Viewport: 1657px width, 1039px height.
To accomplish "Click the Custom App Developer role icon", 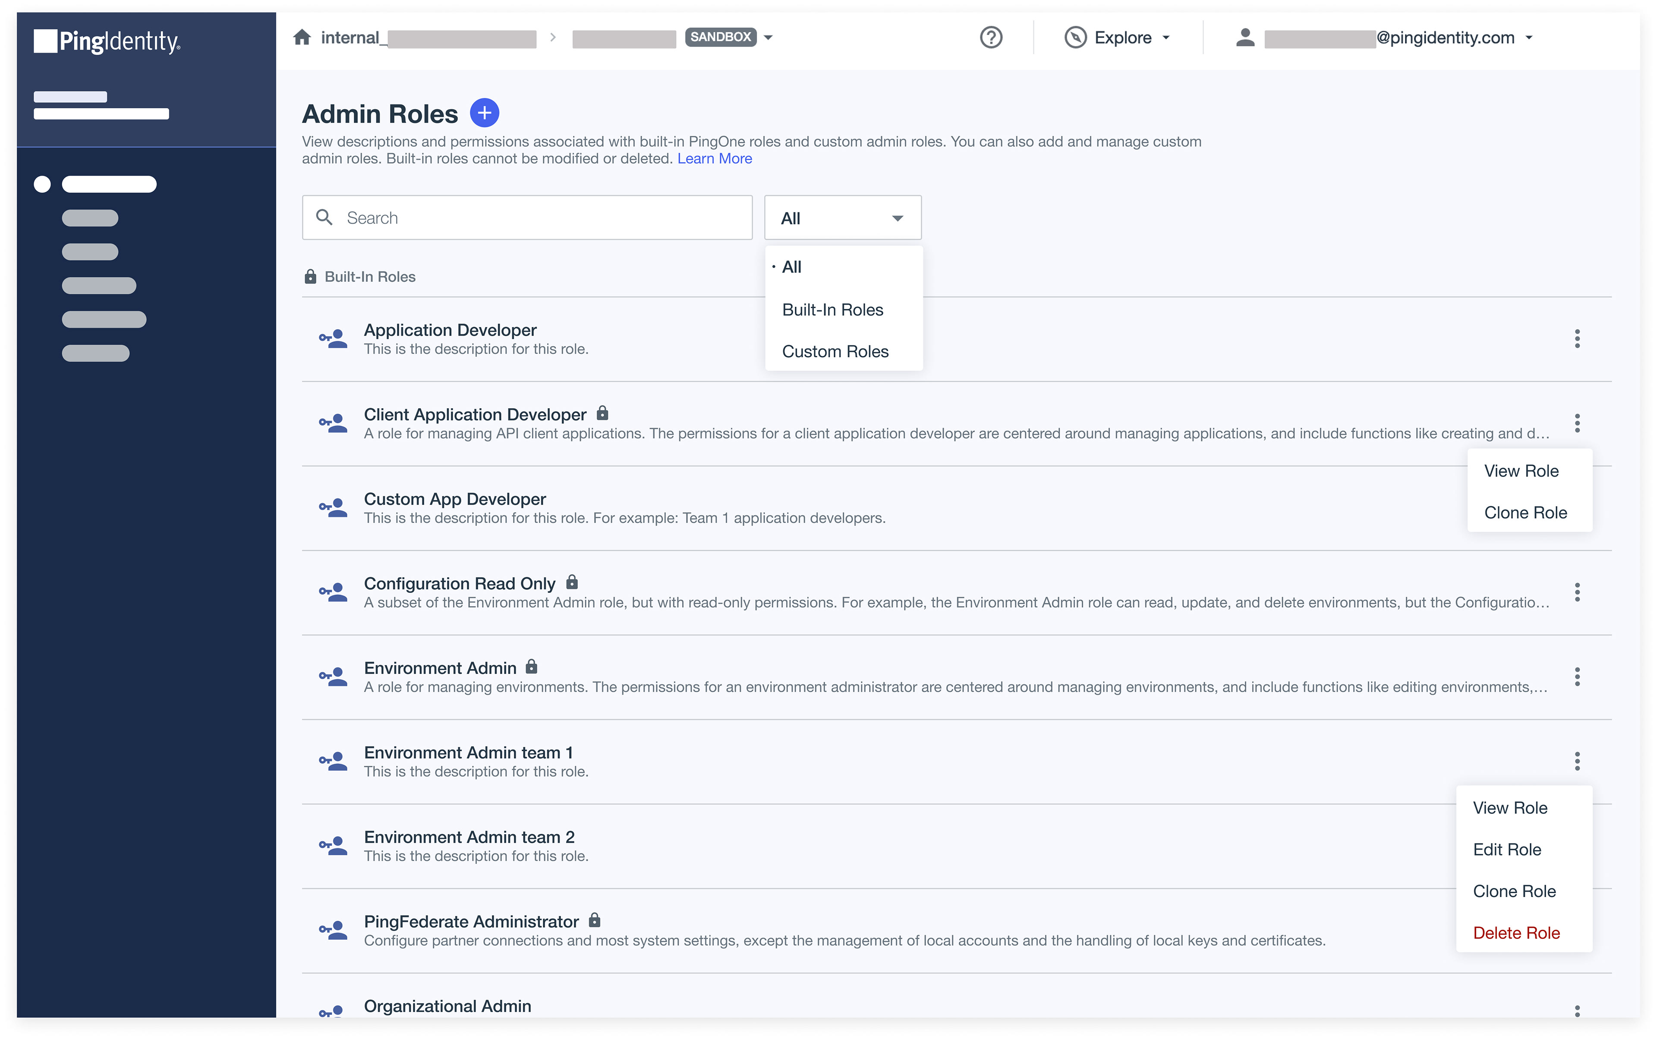I will click(333, 508).
